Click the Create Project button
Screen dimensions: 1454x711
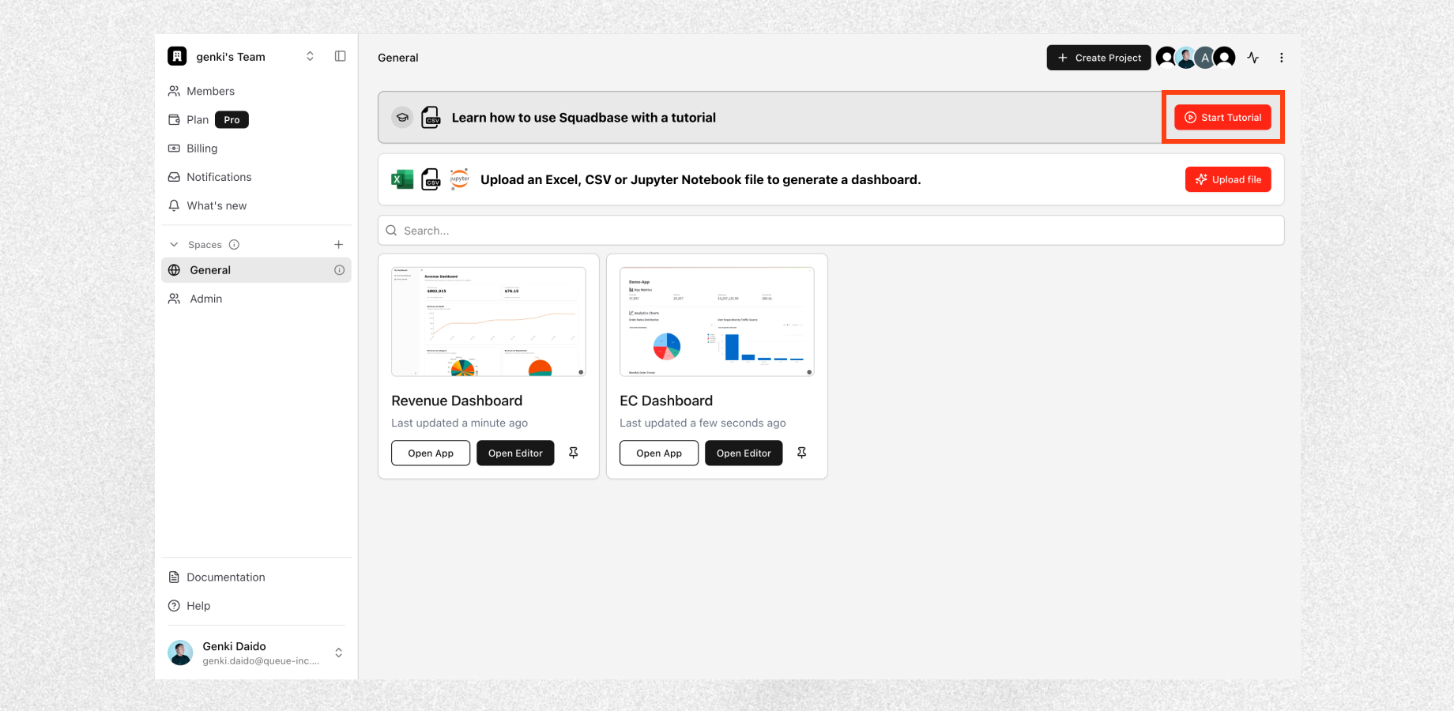point(1099,58)
